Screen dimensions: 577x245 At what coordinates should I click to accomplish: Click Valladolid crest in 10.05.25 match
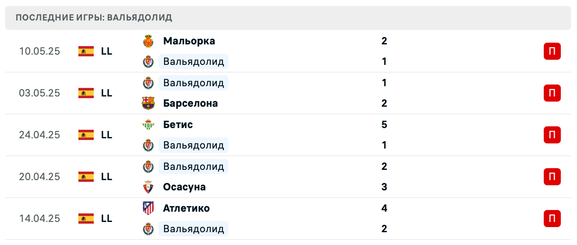(x=148, y=62)
